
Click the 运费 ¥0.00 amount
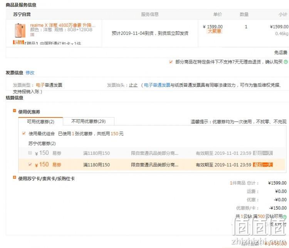(281, 191)
